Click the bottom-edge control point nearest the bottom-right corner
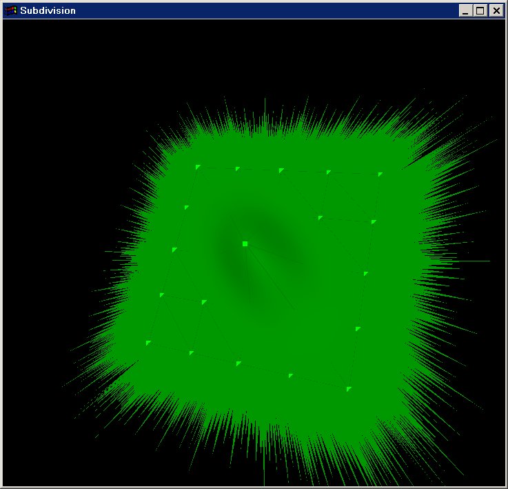Viewport: 508px width, 489px height. pos(291,376)
